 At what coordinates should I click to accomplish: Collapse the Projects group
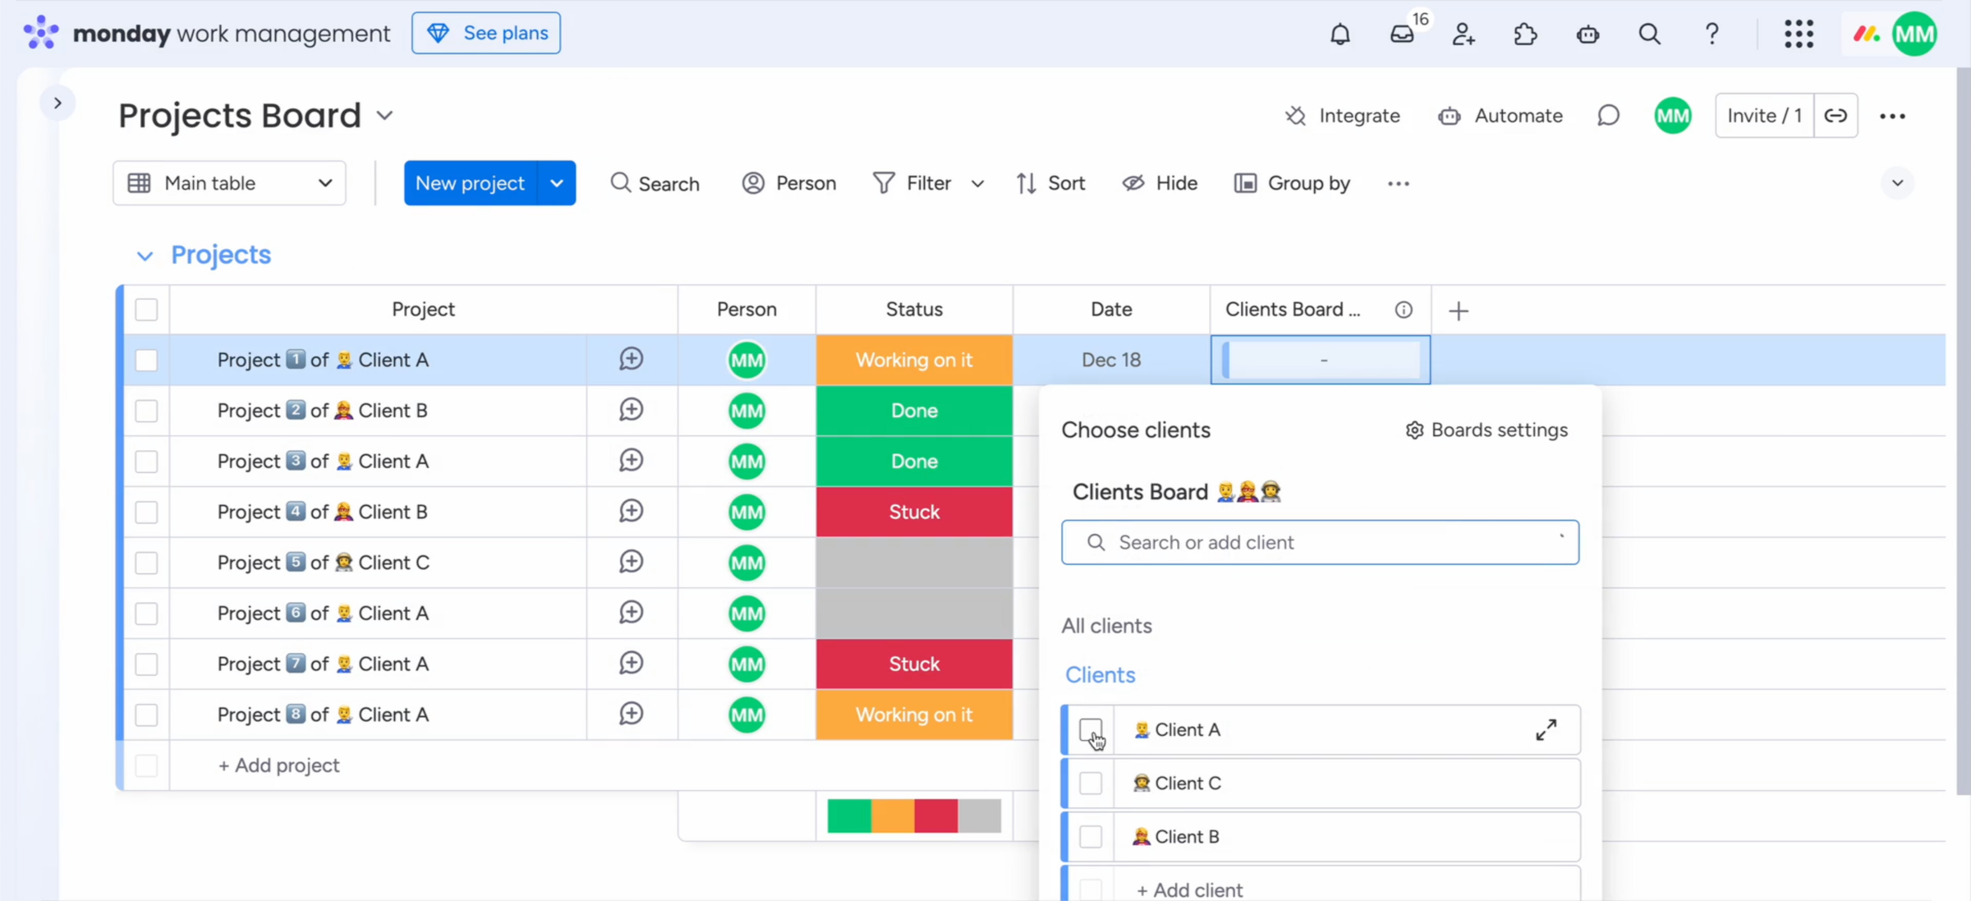[x=145, y=255]
